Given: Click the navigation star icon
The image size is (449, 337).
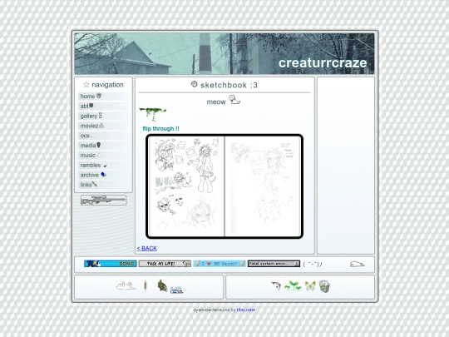Looking at the screenshot, I should point(86,85).
